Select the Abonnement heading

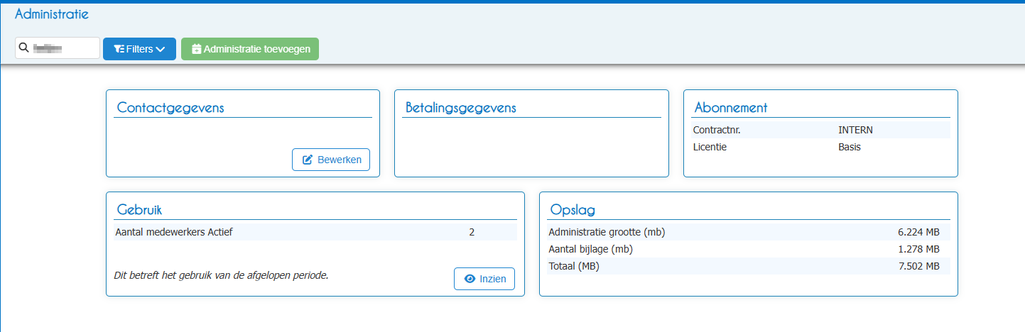[731, 108]
